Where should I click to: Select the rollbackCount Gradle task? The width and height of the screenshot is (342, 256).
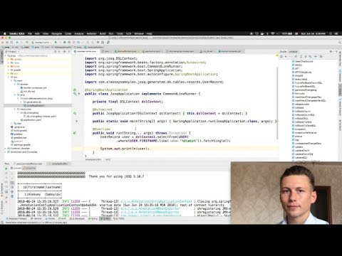301,111
